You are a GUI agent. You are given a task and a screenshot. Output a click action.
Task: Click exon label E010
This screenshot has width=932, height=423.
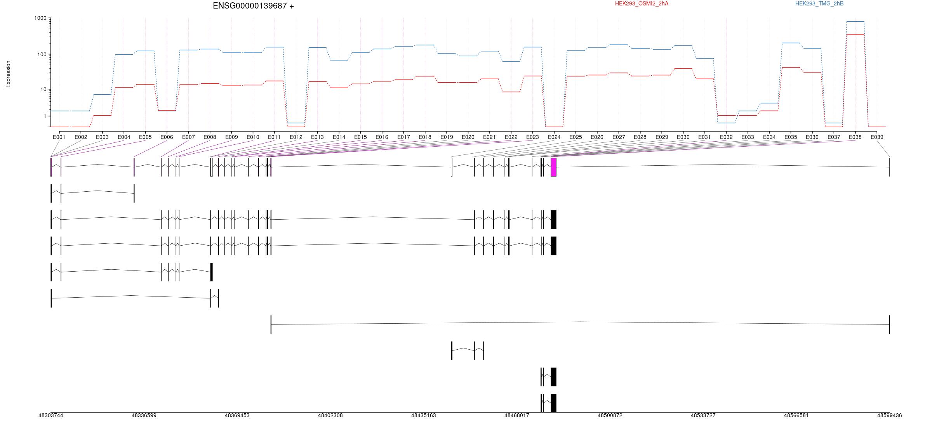tap(253, 137)
